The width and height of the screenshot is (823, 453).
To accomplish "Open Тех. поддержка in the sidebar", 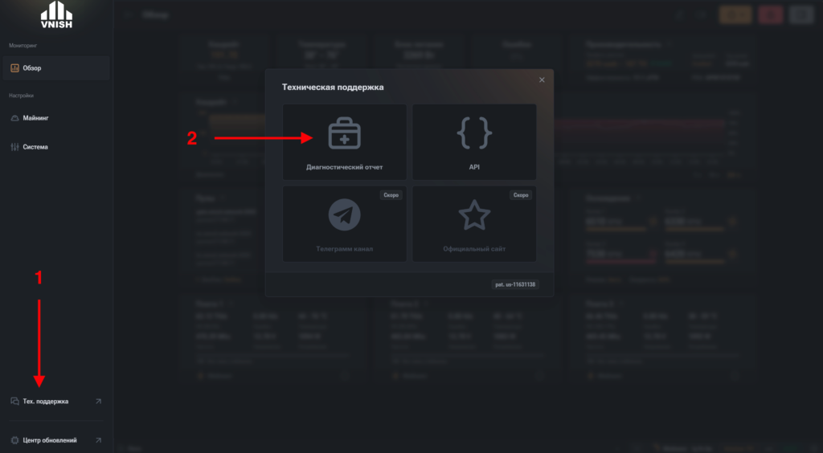I will [x=56, y=402].
